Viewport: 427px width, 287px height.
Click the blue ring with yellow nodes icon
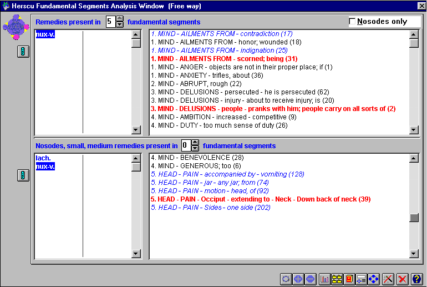373,279
